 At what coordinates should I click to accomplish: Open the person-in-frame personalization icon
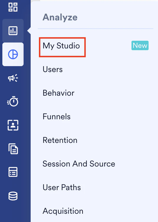(x=13, y=125)
